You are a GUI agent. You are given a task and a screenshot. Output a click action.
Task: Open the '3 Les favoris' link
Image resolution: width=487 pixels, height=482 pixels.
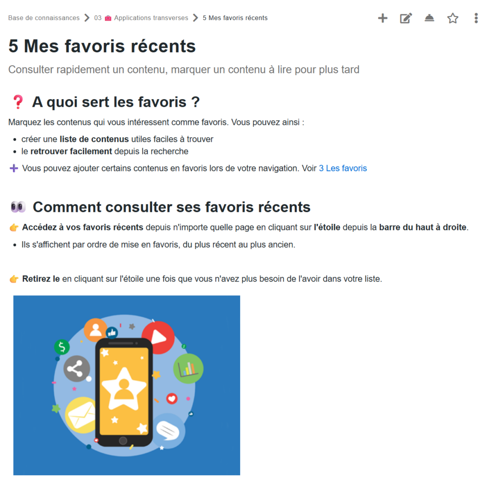pos(343,168)
